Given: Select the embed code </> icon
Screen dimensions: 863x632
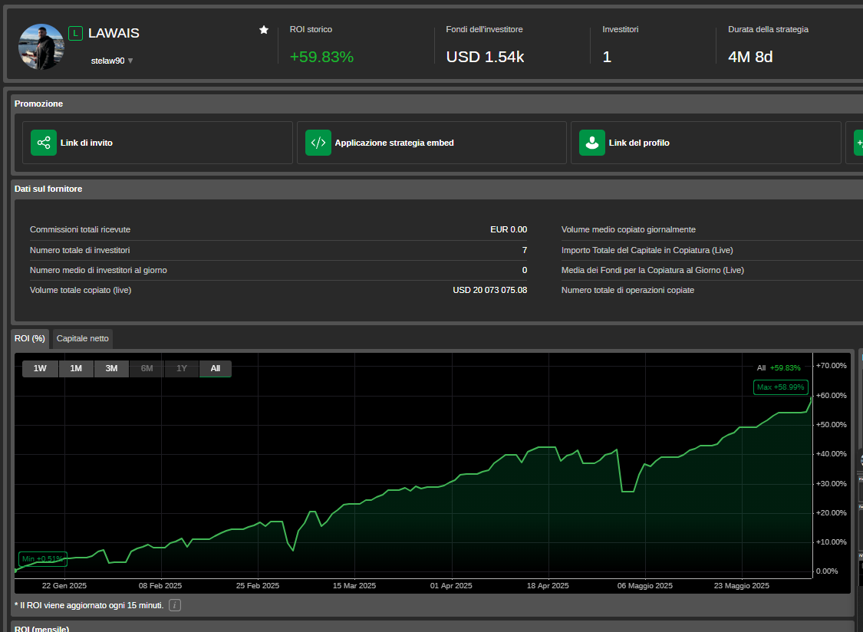Looking at the screenshot, I should pyautogui.click(x=318, y=143).
